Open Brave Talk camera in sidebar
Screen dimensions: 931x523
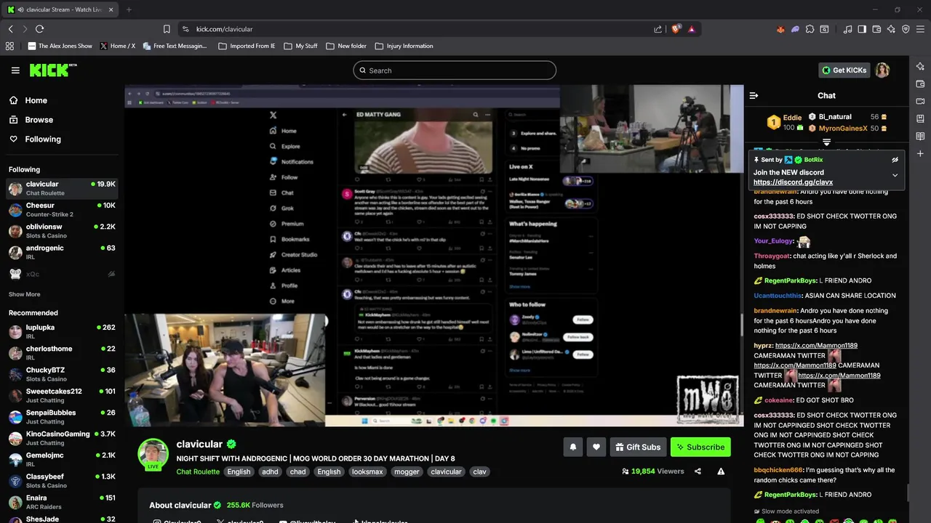pyautogui.click(x=920, y=101)
